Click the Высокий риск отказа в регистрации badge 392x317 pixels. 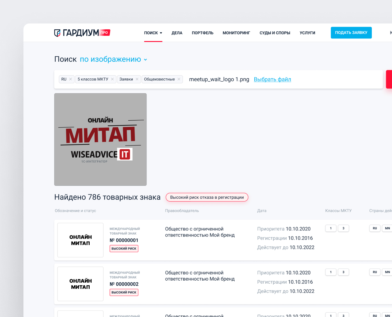[x=207, y=197]
